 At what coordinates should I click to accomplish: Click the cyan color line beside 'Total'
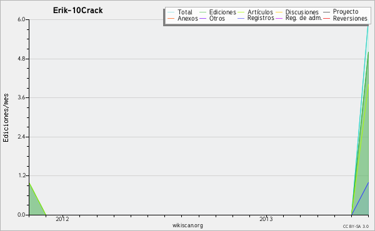(171, 12)
